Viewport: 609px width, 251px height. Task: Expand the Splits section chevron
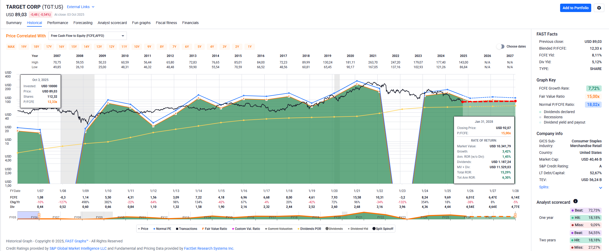tap(600, 188)
